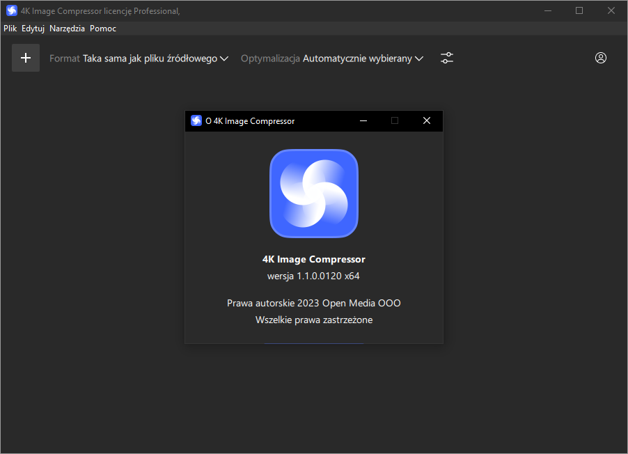Close the main 4K Image Compressor window
This screenshot has width=628, height=454.
pos(611,11)
